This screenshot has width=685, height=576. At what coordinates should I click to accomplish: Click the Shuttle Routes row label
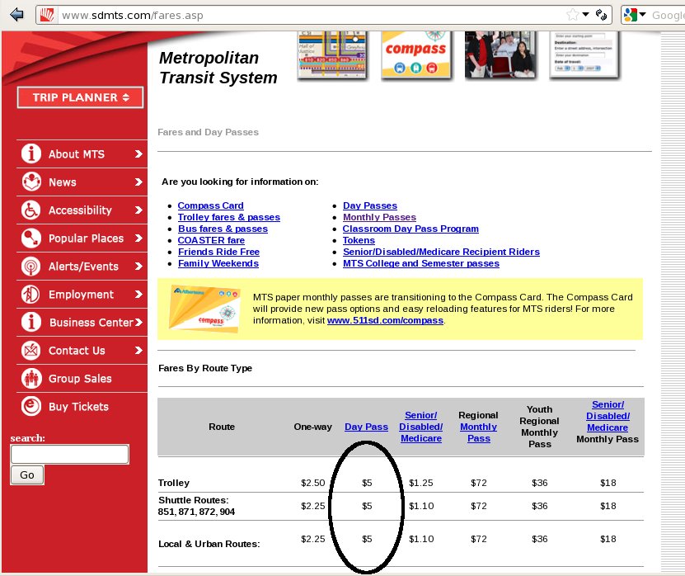196,506
